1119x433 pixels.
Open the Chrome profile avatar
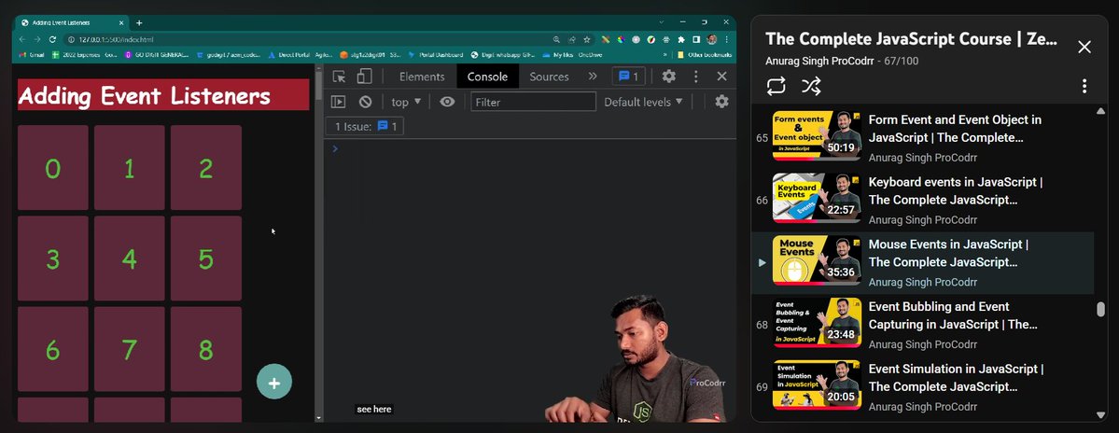pos(712,40)
